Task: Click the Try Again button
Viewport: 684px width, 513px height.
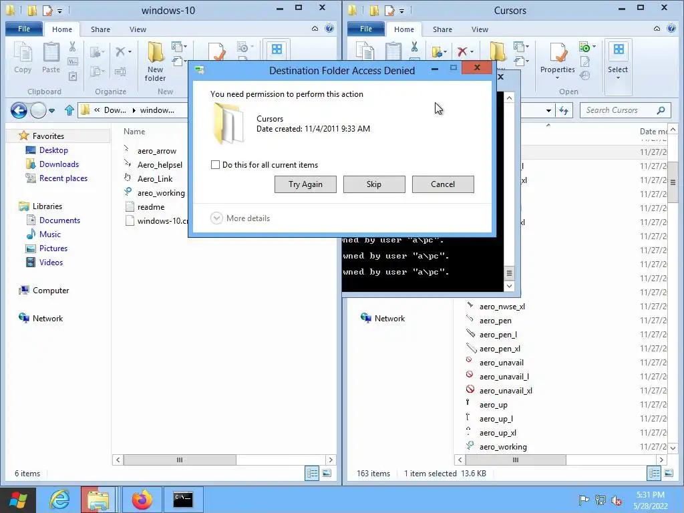Action: (x=305, y=184)
